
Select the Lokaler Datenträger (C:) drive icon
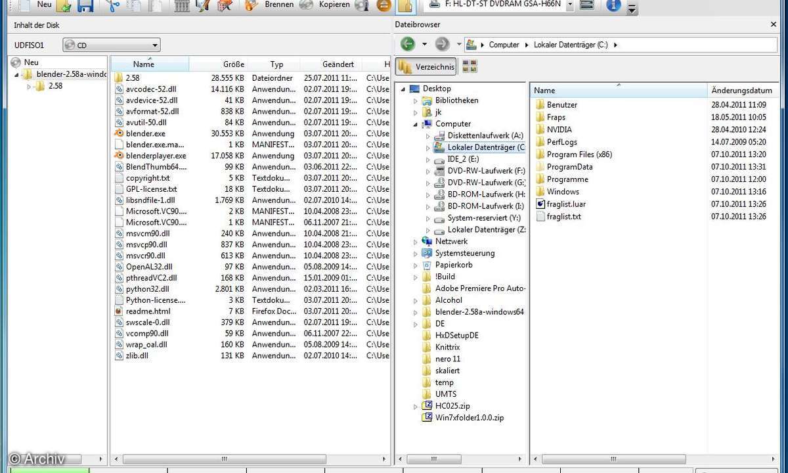tap(440, 147)
